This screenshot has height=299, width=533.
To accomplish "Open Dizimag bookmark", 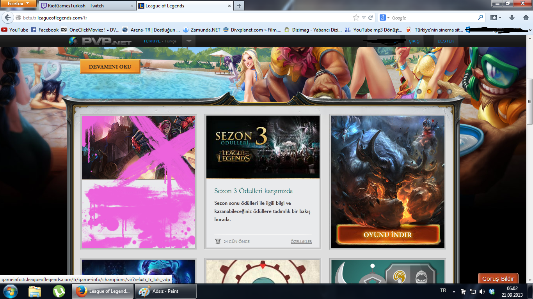I will pos(313,30).
